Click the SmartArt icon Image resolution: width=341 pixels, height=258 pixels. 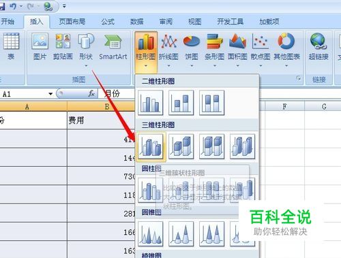tap(113, 47)
